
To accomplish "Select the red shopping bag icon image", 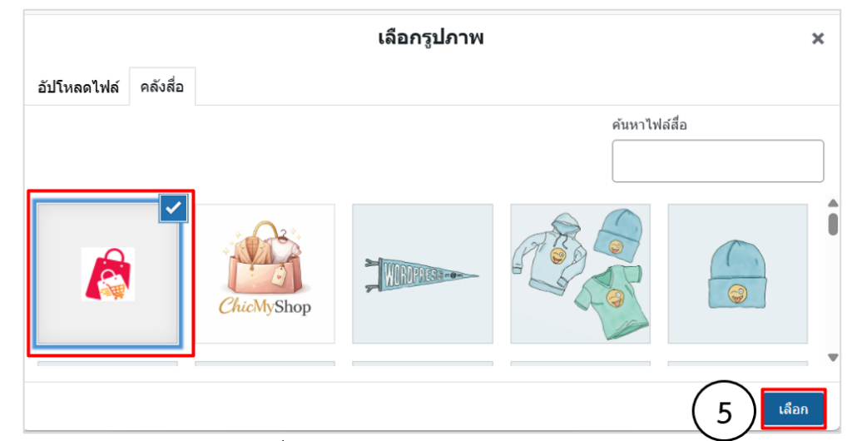I will (x=107, y=274).
